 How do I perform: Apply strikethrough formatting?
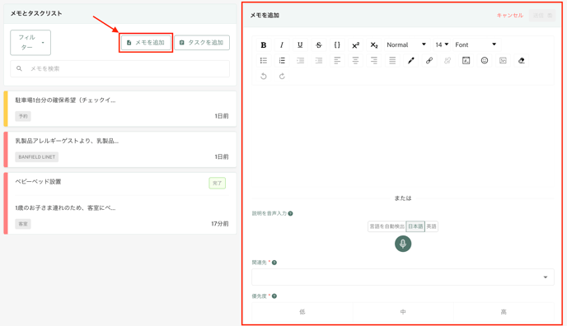coord(319,44)
